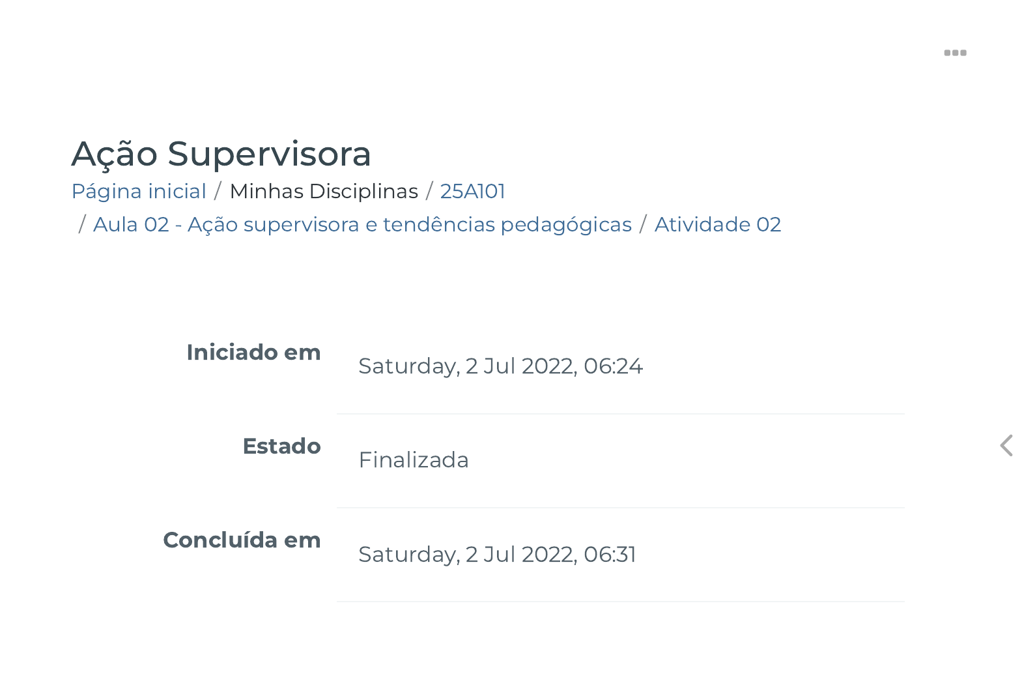This screenshot has height=700, width=1022.
Task: Open the 25A101 course link
Action: tap(472, 191)
